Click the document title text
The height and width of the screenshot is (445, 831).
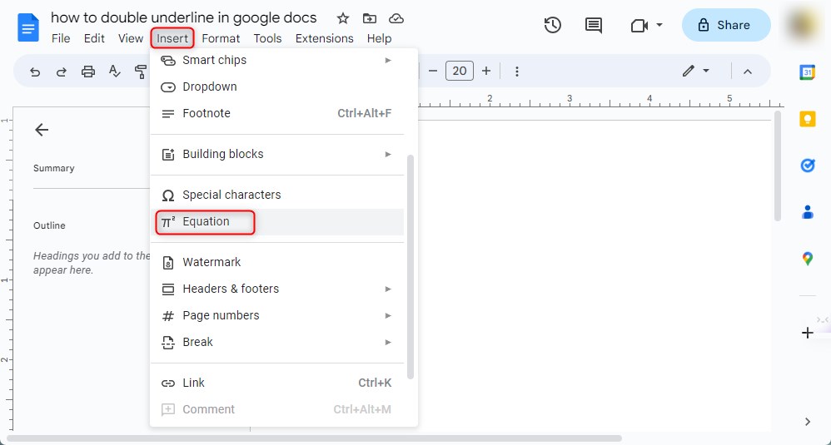tap(183, 17)
